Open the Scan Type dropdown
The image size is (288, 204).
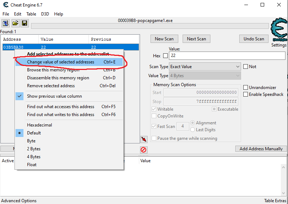point(205,67)
